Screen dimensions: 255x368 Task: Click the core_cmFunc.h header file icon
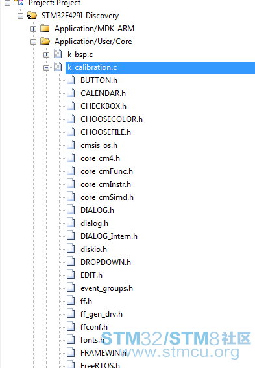coord(71,171)
